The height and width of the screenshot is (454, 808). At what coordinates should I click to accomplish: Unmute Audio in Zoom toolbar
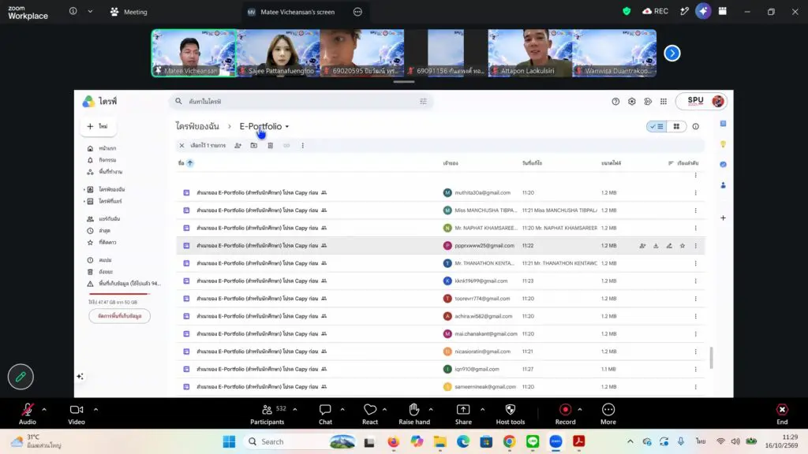pyautogui.click(x=28, y=414)
